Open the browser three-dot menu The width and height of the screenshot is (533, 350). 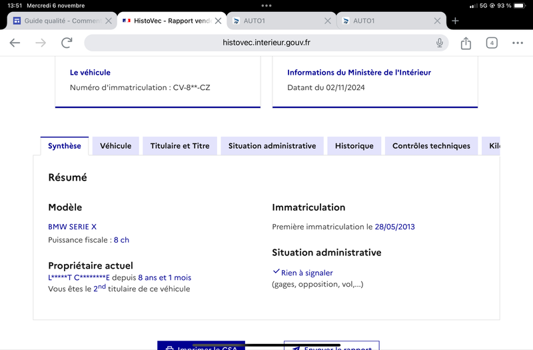[x=518, y=43]
